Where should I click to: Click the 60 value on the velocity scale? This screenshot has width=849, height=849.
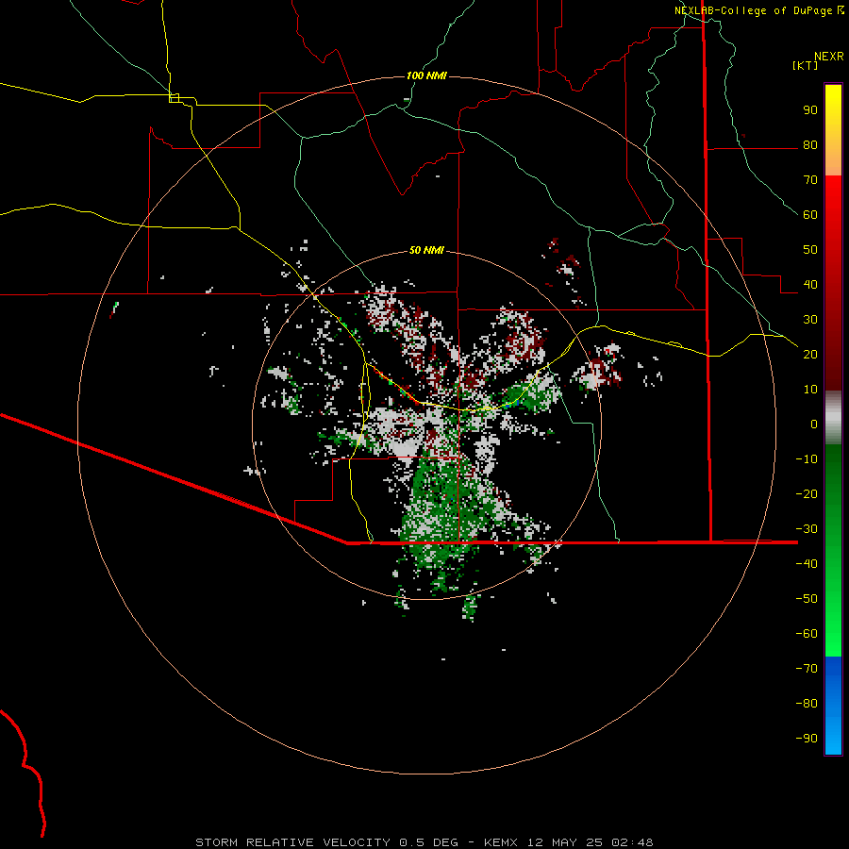tap(810, 215)
